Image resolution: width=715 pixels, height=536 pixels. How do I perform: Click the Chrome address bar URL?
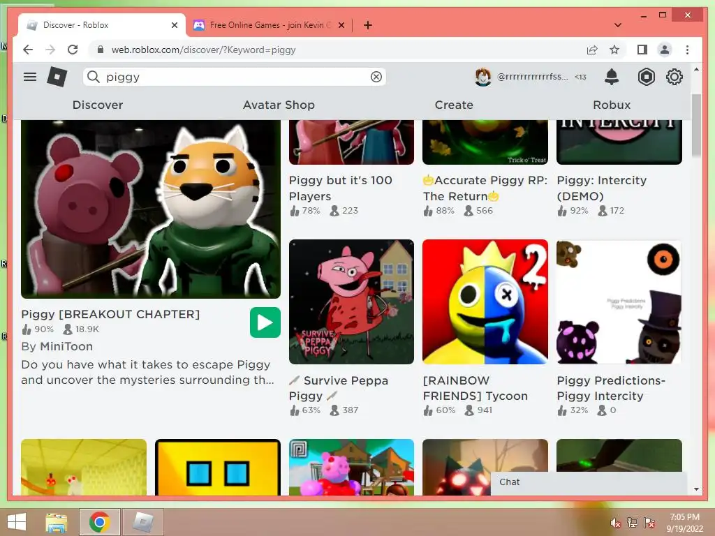(x=203, y=50)
